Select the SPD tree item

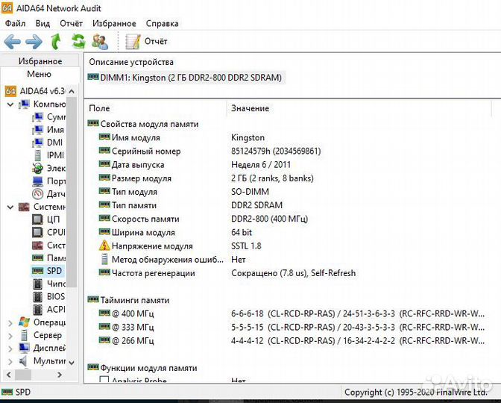tap(47, 271)
